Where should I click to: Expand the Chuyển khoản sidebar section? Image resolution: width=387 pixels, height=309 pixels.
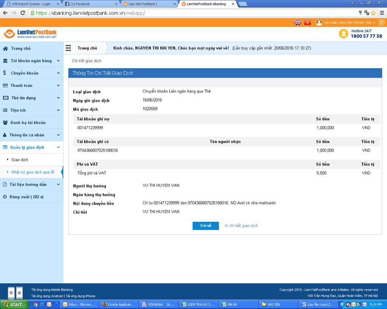25,73
